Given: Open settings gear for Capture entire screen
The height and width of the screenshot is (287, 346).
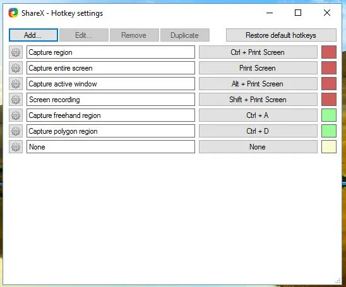Looking at the screenshot, I should [x=16, y=68].
